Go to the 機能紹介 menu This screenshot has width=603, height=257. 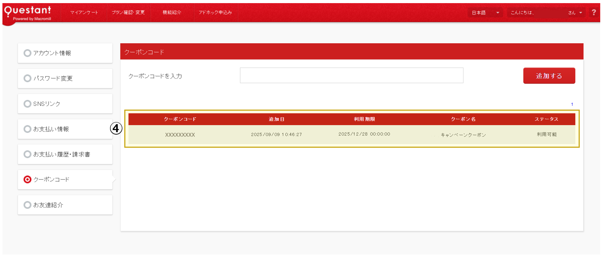(x=172, y=12)
